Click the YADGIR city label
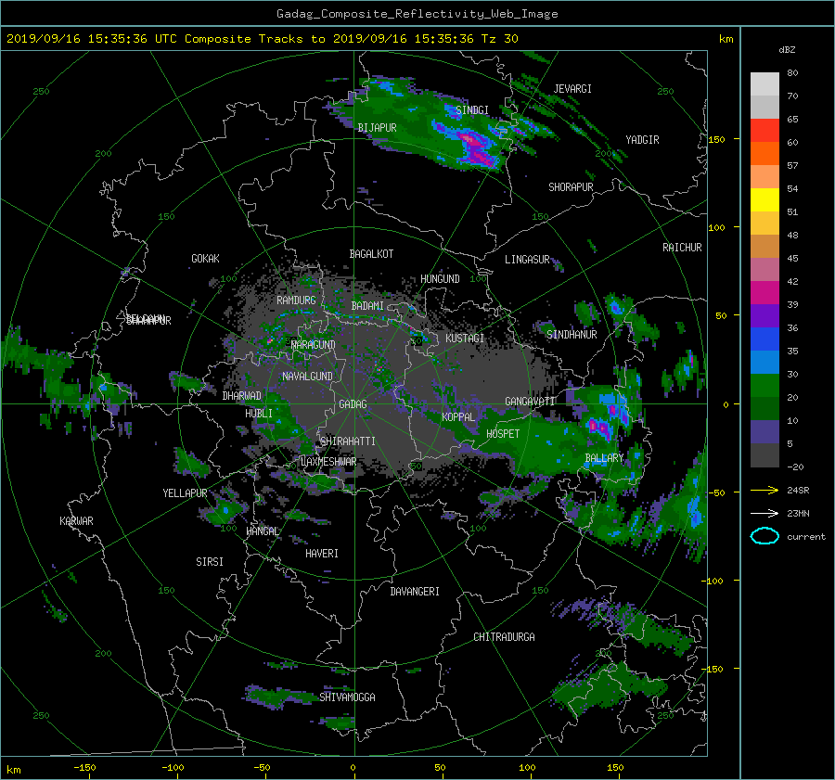Viewport: 835px width, 780px height. point(642,140)
